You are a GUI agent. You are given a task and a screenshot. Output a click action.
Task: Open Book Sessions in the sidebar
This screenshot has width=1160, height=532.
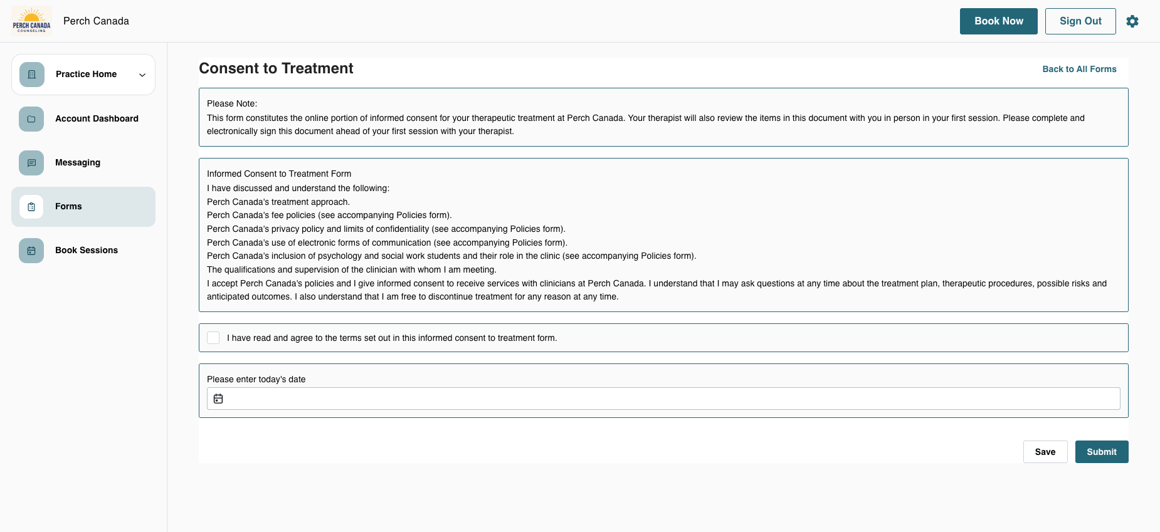[x=83, y=251]
